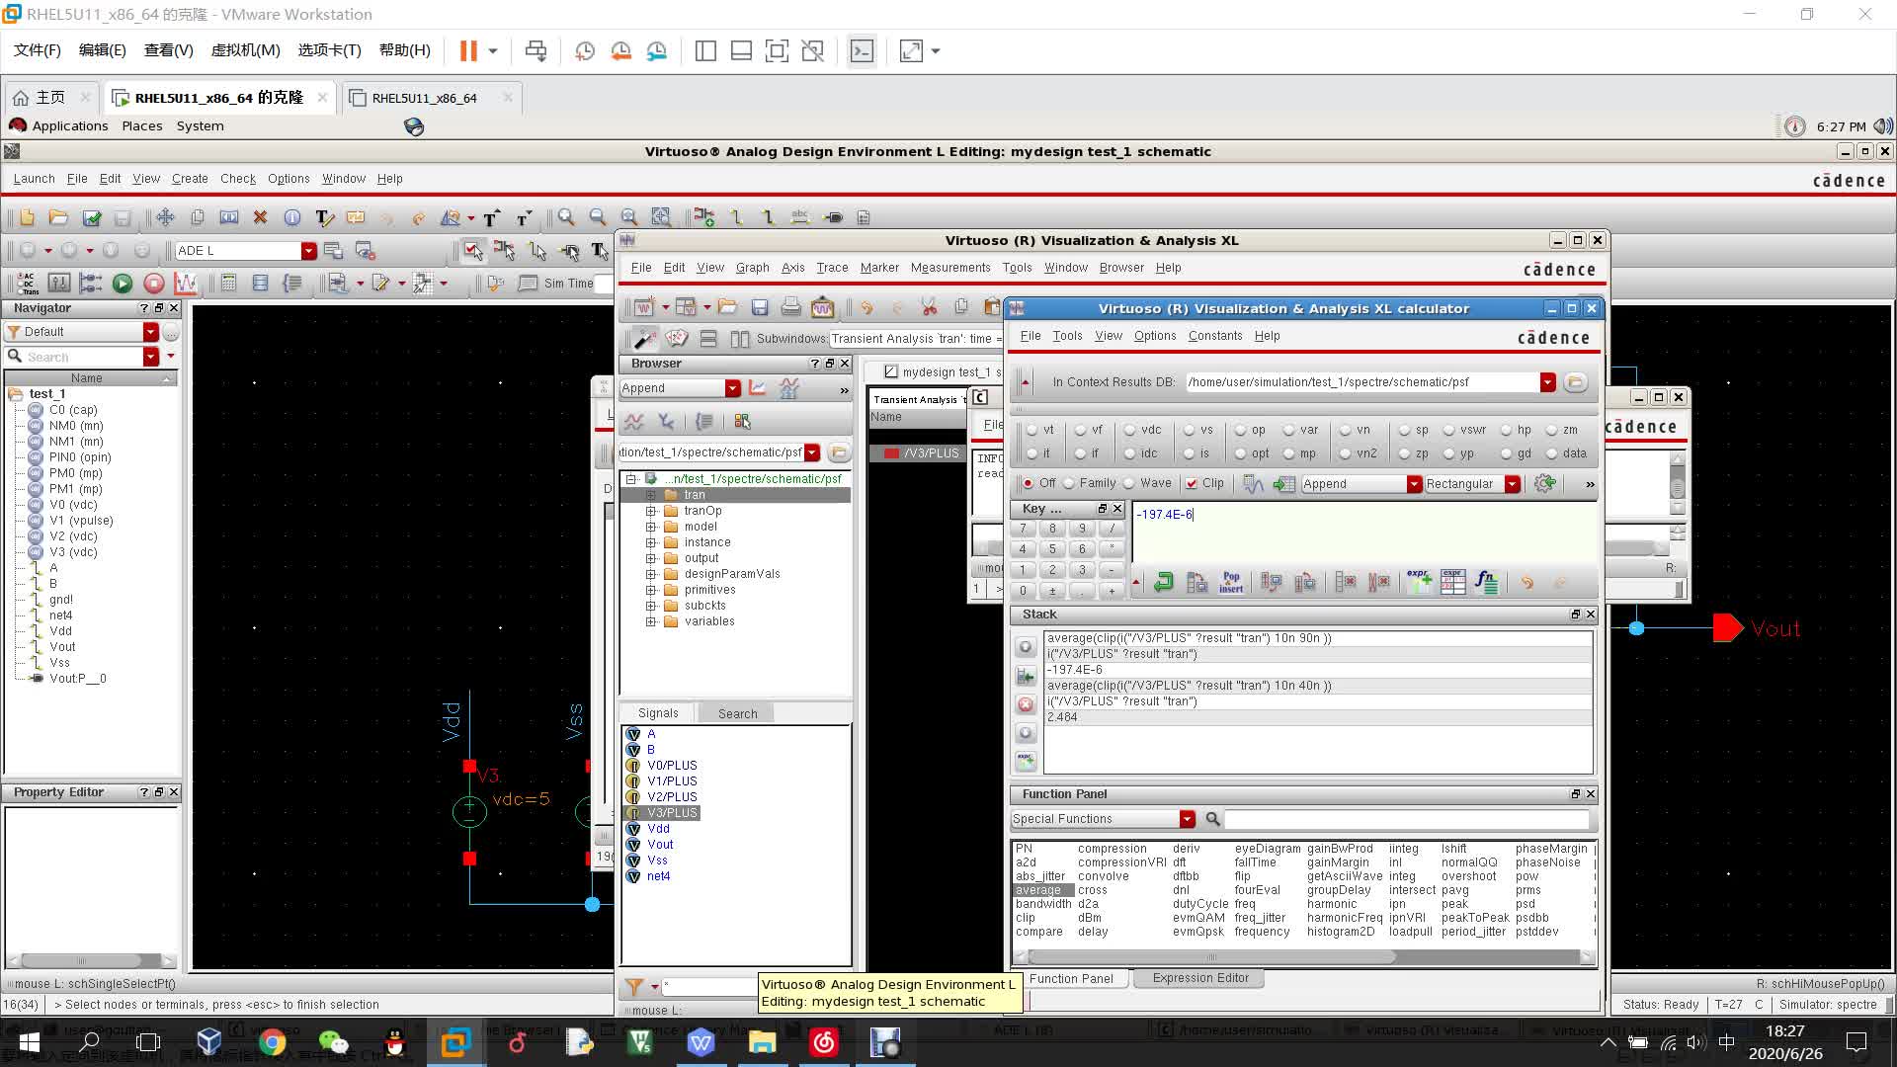Open the Constants menu in calculator
The image size is (1897, 1067).
coord(1214,336)
